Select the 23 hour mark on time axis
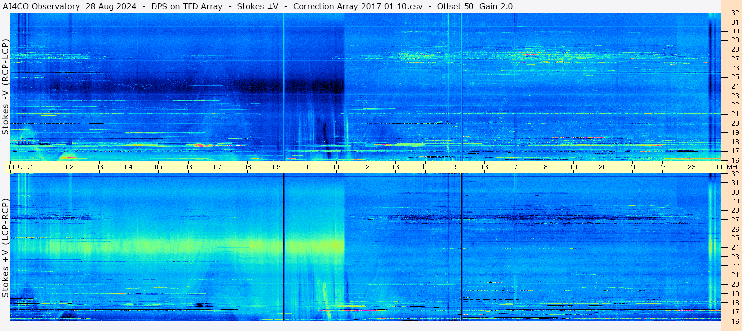This screenshot has height=331, width=742. 692,167
